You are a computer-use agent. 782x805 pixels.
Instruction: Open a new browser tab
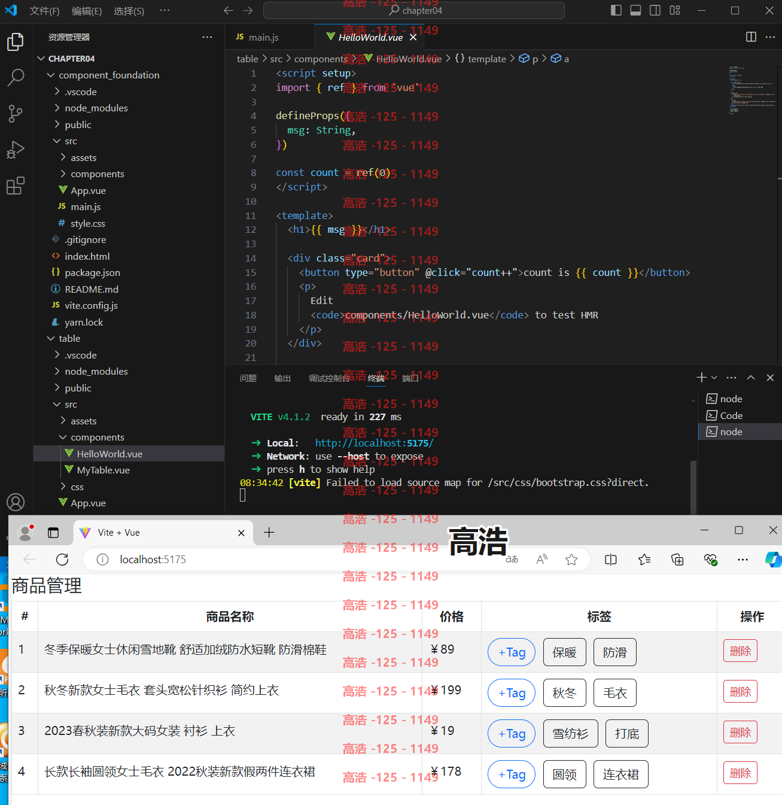point(269,532)
